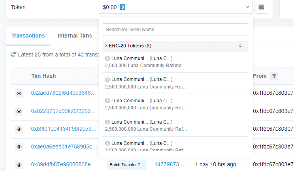Toggle eye preview for 0xbfffd1ce4164ff9bfac59 transaction
Screen dimensions: 294x171
point(19,129)
